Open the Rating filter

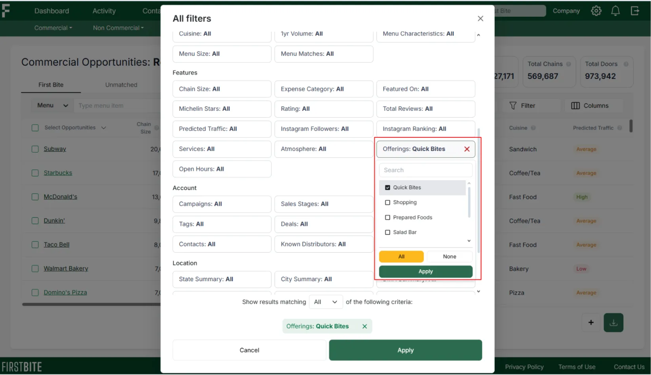(x=324, y=109)
